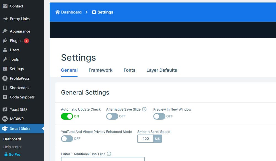Click the General Settings heading
The image size is (276, 161).
(x=85, y=92)
